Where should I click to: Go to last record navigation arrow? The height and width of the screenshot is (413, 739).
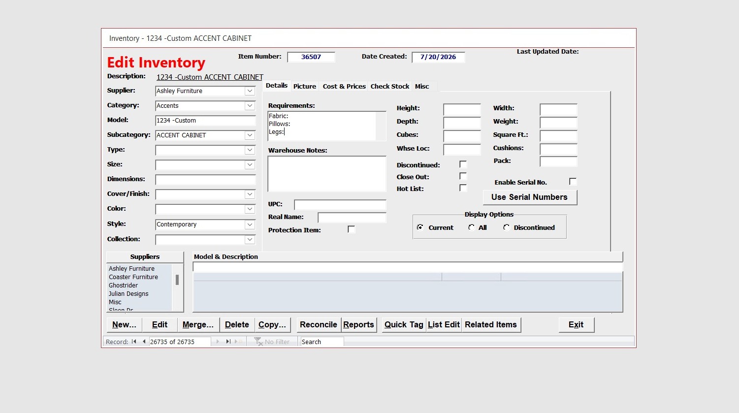228,342
